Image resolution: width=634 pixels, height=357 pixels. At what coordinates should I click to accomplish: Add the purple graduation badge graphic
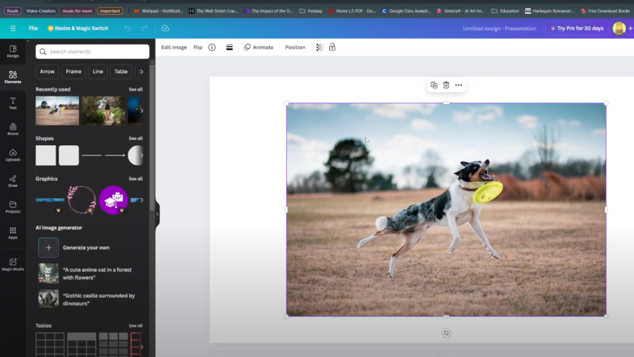point(113,200)
